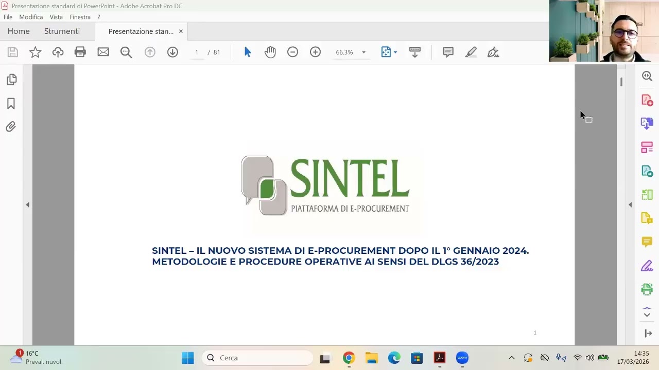Open the Export PDF tool
Screen dimensions: 659x370
(x=647, y=123)
